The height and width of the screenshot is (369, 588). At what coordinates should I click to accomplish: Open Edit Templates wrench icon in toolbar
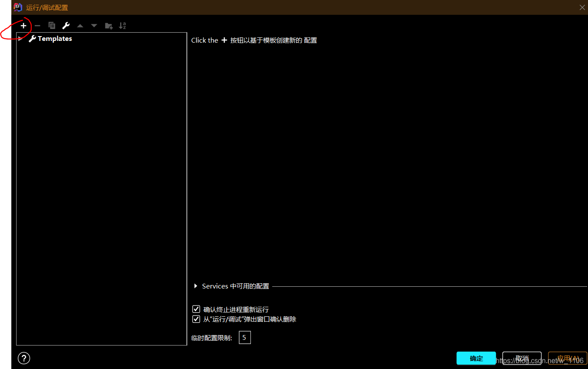tap(66, 26)
